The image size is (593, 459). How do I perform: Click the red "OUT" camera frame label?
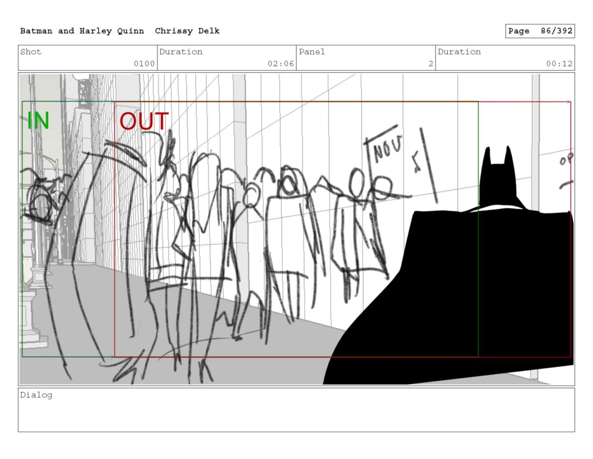tap(144, 122)
